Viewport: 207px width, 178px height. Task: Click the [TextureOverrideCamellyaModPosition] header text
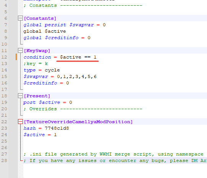click(x=78, y=122)
